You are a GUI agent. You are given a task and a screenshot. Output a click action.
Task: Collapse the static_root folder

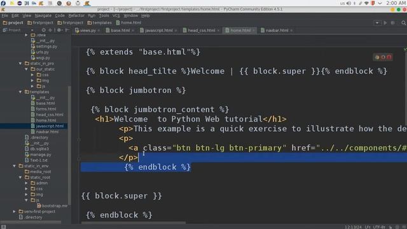[20, 177]
